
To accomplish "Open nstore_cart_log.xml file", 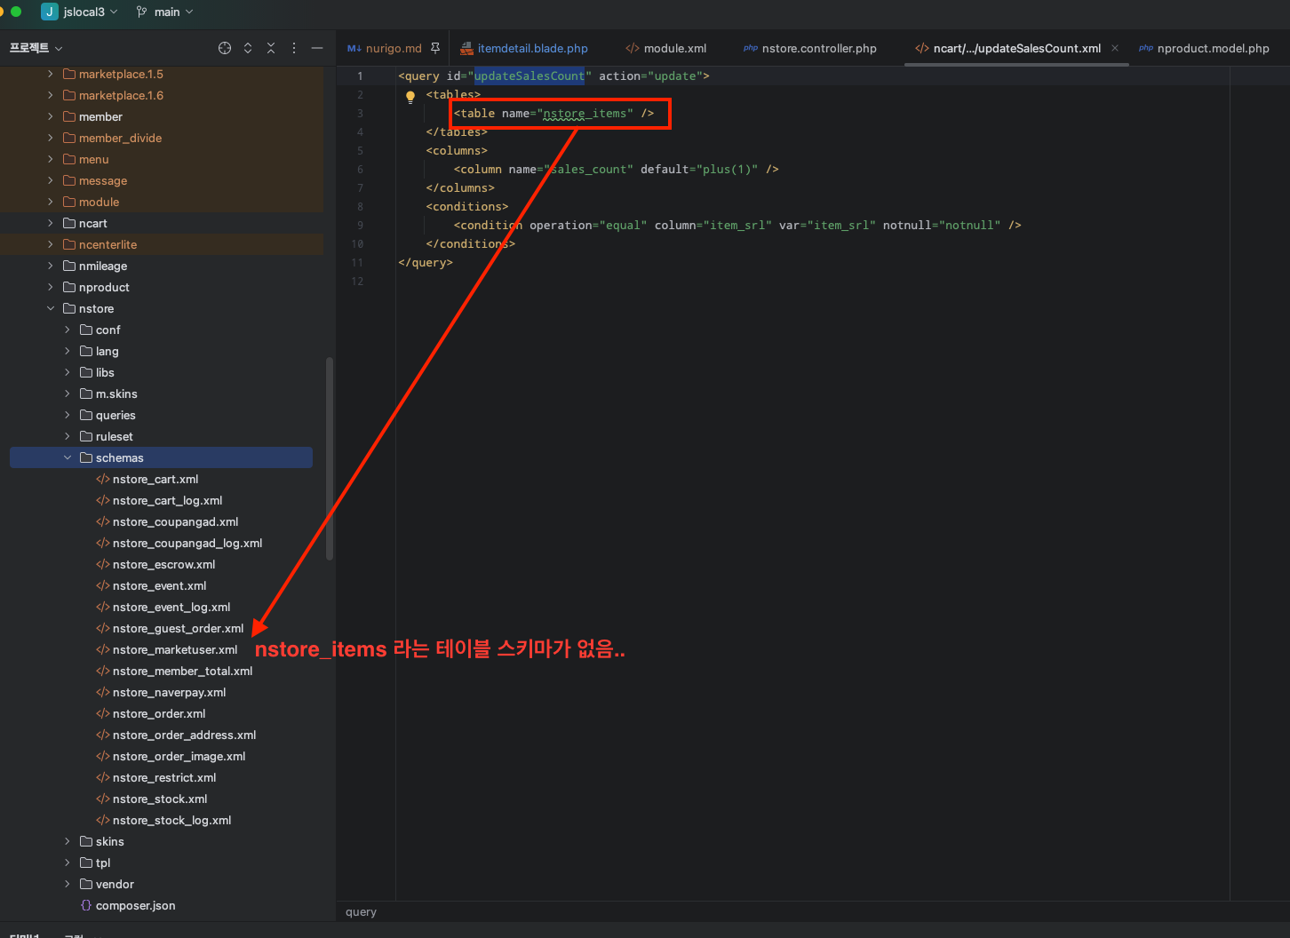I will click(159, 500).
